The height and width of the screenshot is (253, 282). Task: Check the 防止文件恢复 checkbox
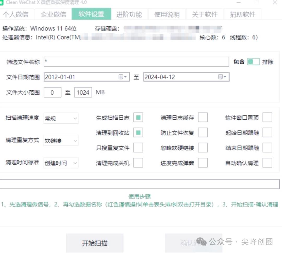pyautogui.click(x=203, y=133)
